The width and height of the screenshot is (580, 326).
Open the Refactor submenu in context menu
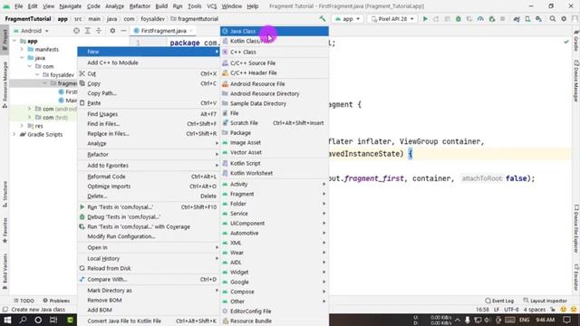[x=149, y=155]
